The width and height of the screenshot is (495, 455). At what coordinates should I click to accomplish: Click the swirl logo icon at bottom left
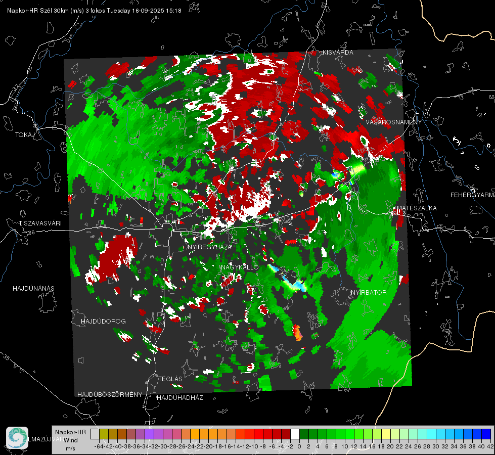pos(17,438)
